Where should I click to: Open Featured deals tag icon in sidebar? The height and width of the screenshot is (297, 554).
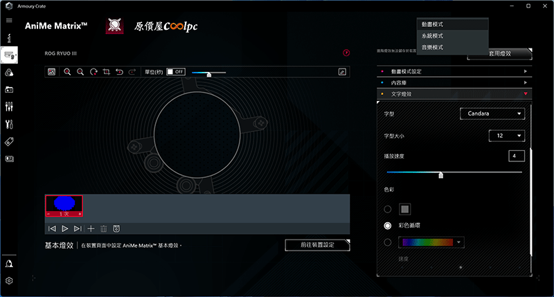9,142
